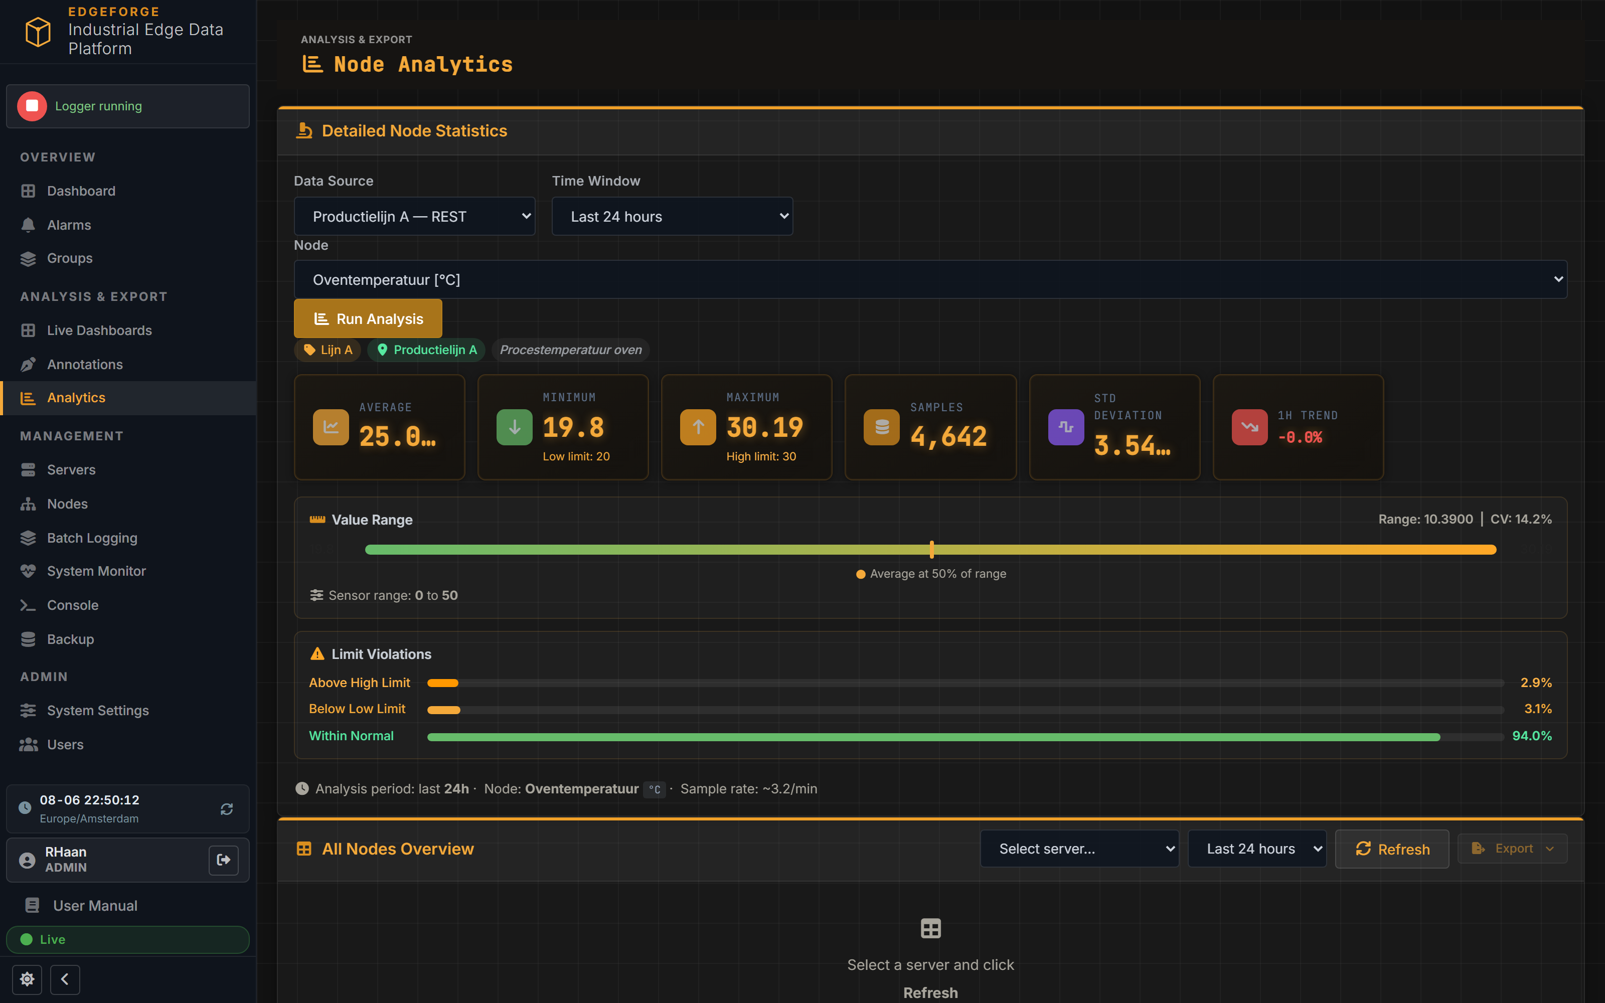The width and height of the screenshot is (1605, 1003).
Task: Click the Run Analysis button
Action: point(368,318)
